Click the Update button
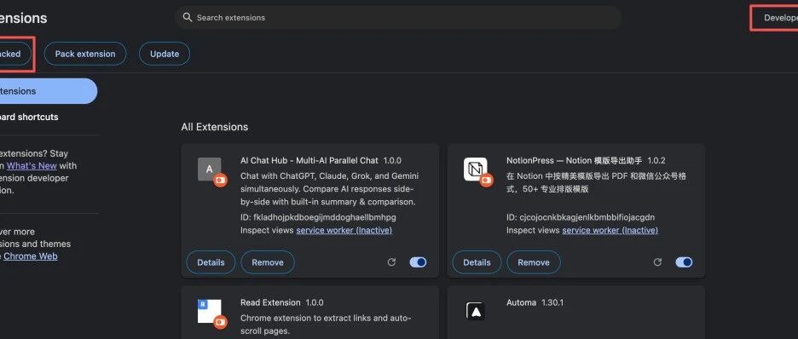798x339 pixels. (x=165, y=54)
